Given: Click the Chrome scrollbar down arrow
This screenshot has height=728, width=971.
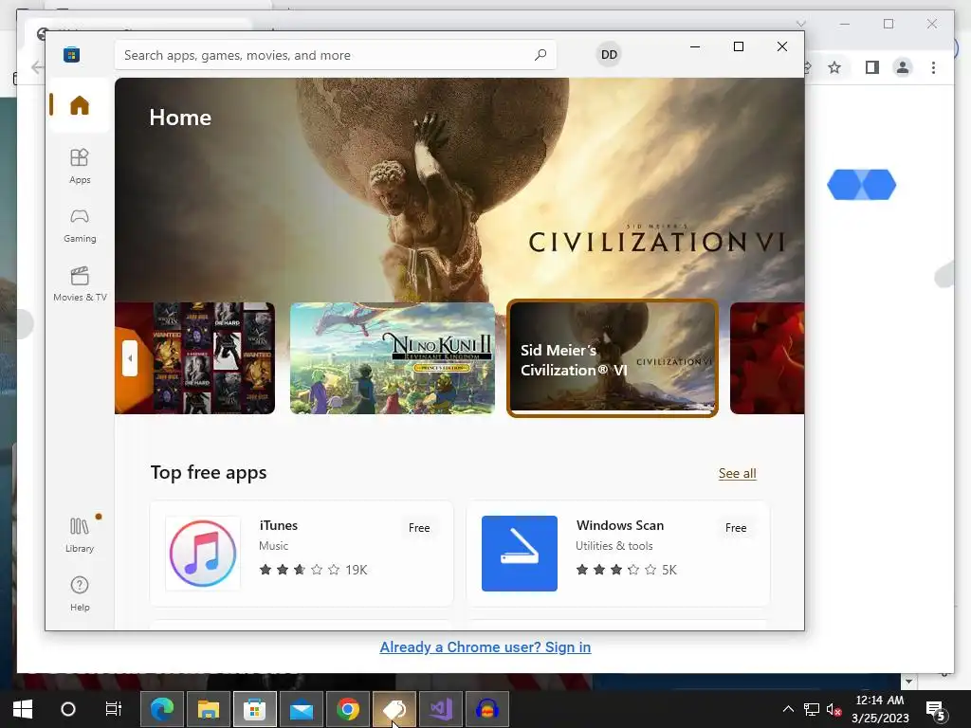Looking at the screenshot, I should click(908, 682).
